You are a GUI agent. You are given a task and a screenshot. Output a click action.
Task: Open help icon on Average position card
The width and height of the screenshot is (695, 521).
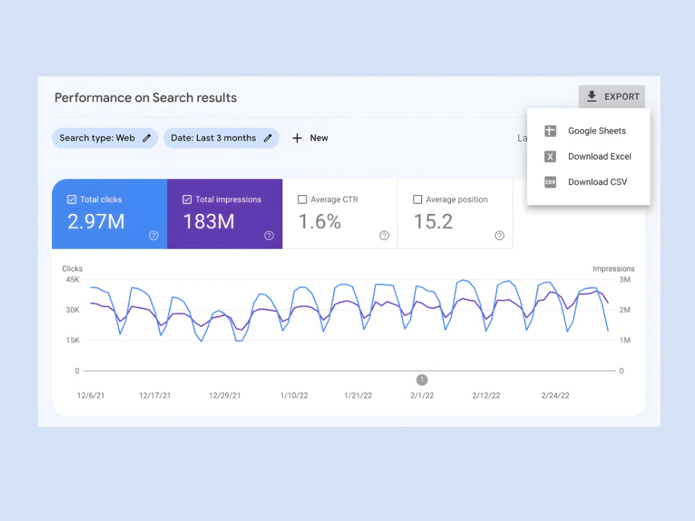click(x=500, y=235)
